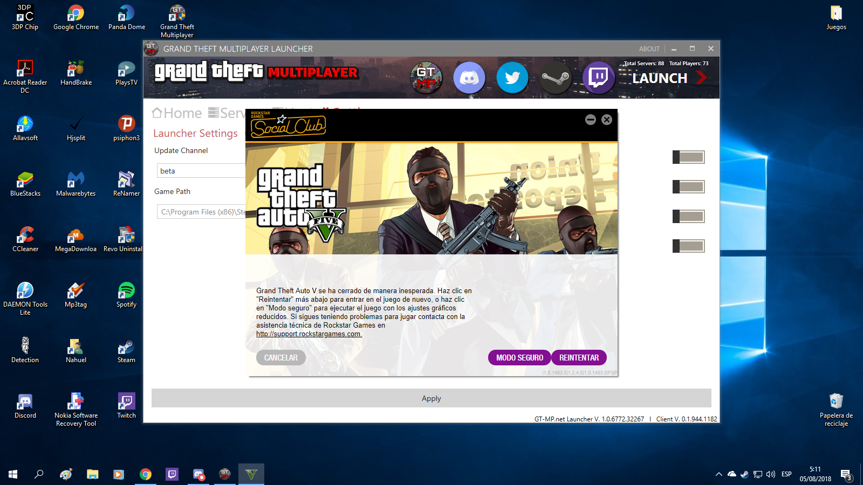Toggle the second launcher settings switch
The height and width of the screenshot is (485, 863).
click(689, 186)
